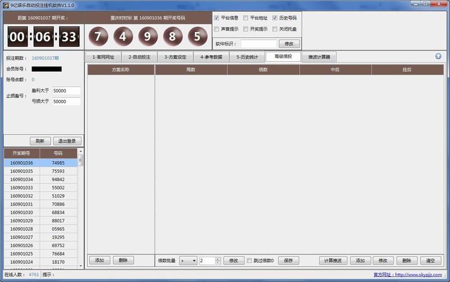This screenshot has height=282, width=450.
Task: Click the 计算推波 button
Action: tap(334, 261)
